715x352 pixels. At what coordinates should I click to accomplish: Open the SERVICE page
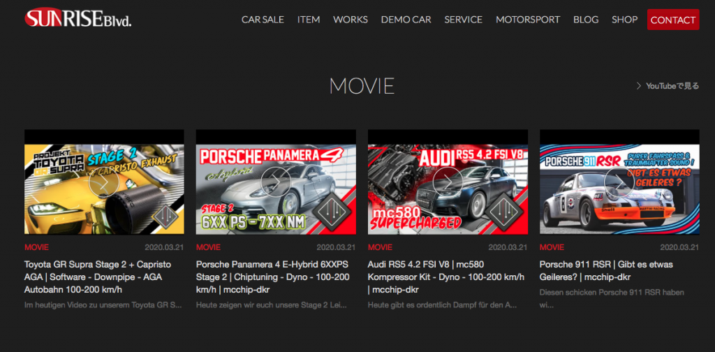463,20
